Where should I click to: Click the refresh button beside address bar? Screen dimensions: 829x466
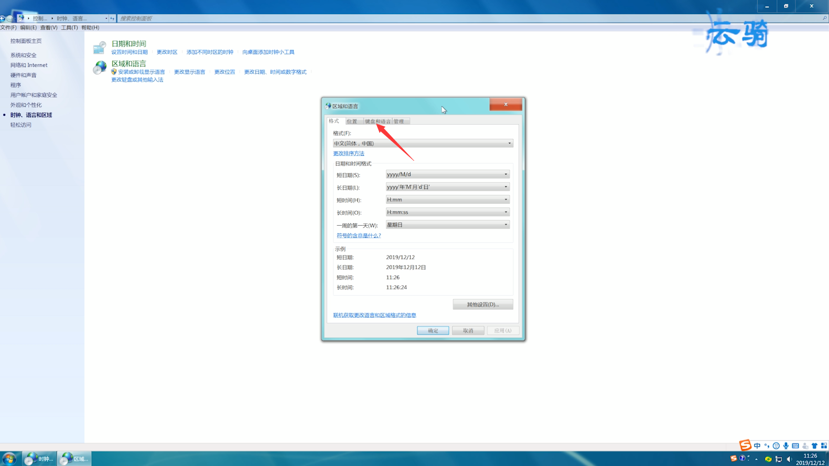click(112, 18)
